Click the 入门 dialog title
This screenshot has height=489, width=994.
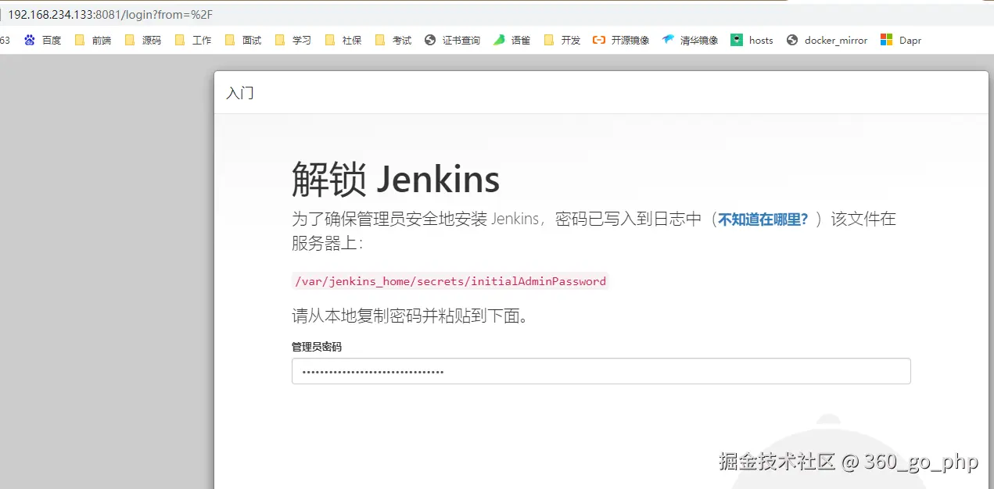pyautogui.click(x=240, y=93)
